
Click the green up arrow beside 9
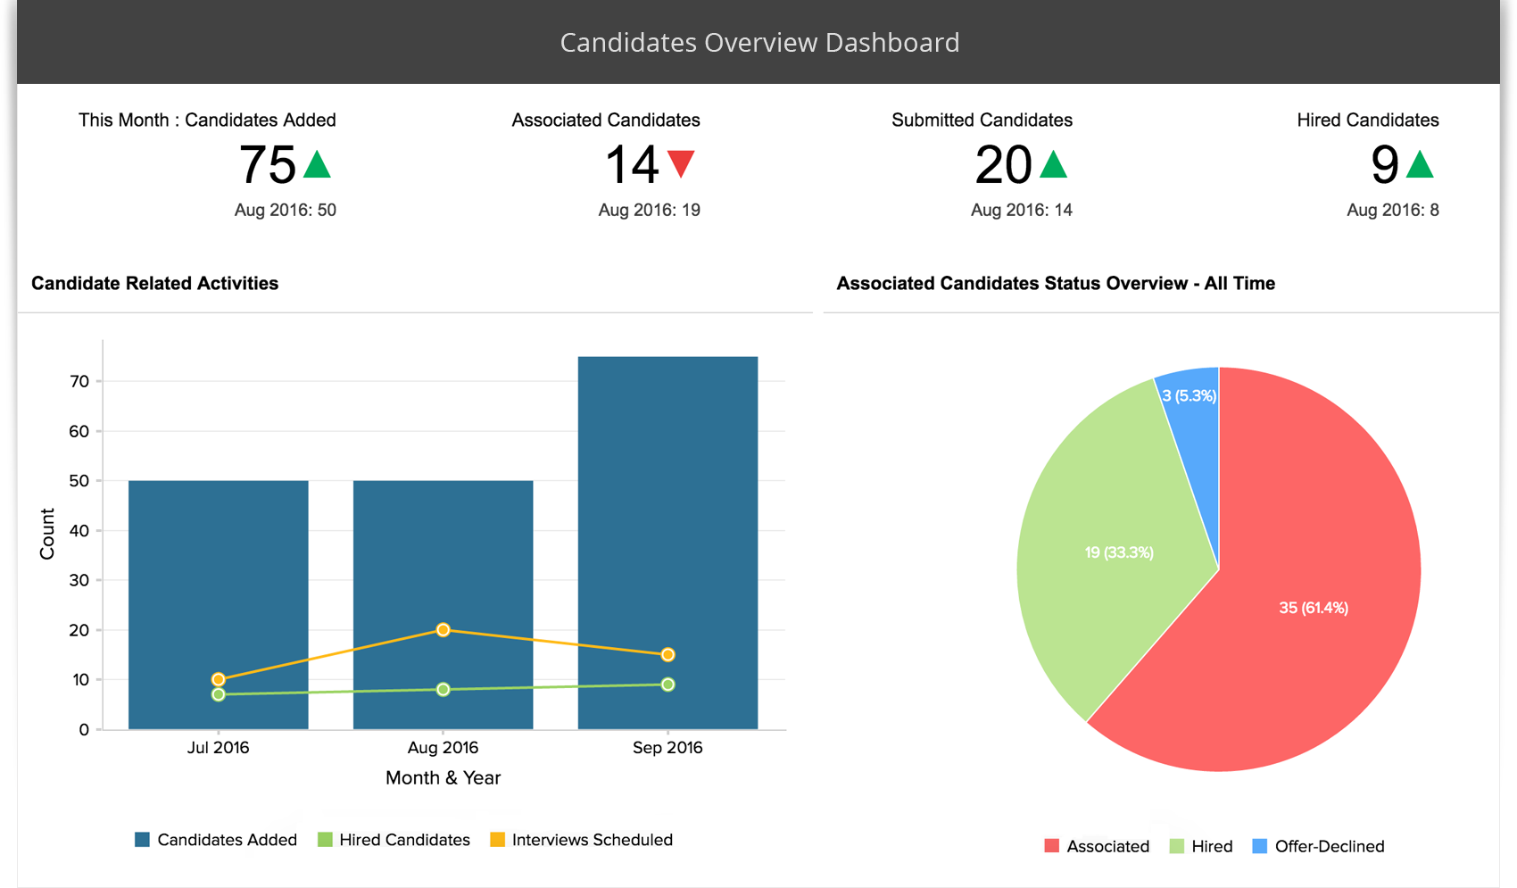coord(1420,164)
